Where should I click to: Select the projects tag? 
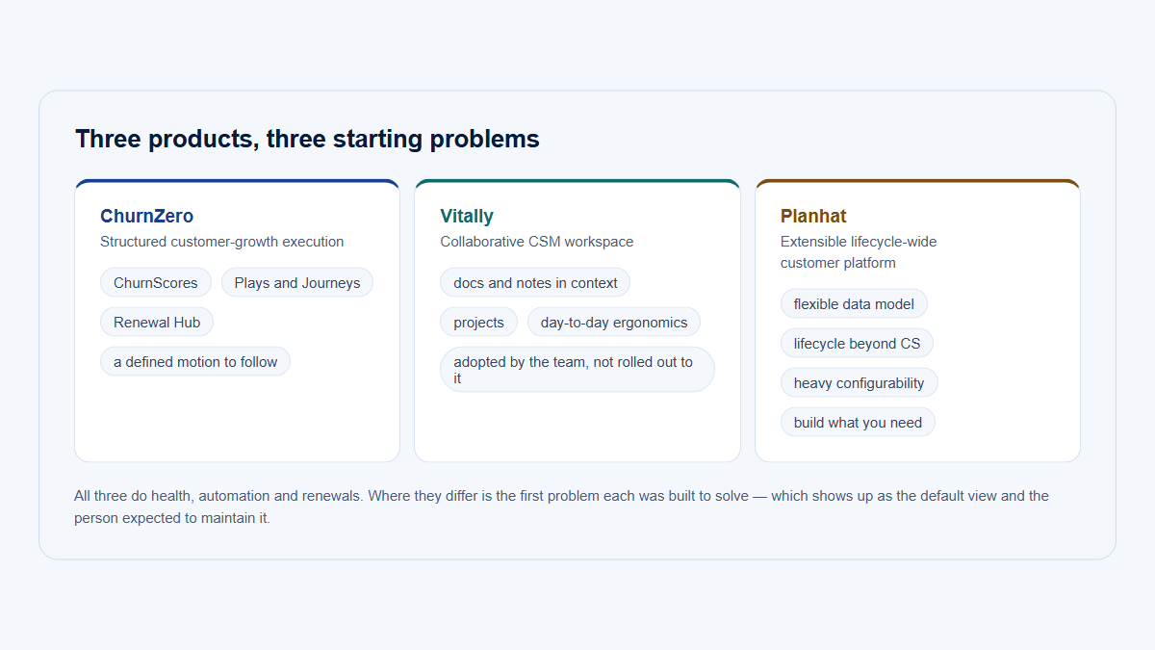point(478,322)
